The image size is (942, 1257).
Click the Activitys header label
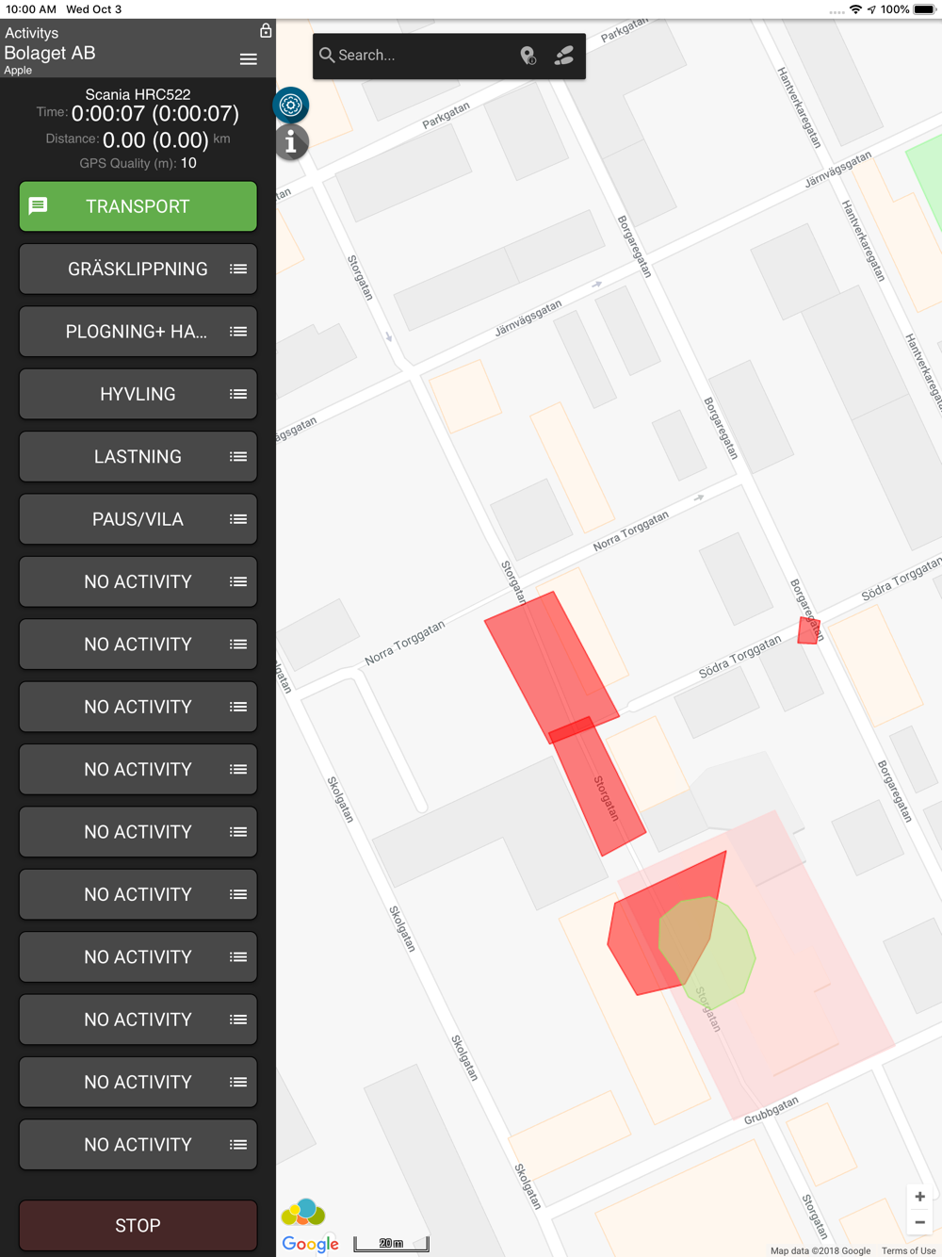(x=32, y=33)
